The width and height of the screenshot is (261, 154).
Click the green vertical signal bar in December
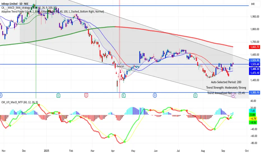point(36,49)
